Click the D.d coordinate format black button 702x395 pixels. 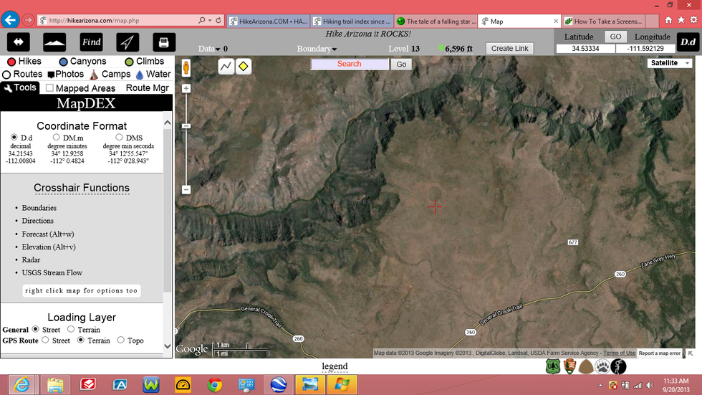688,42
